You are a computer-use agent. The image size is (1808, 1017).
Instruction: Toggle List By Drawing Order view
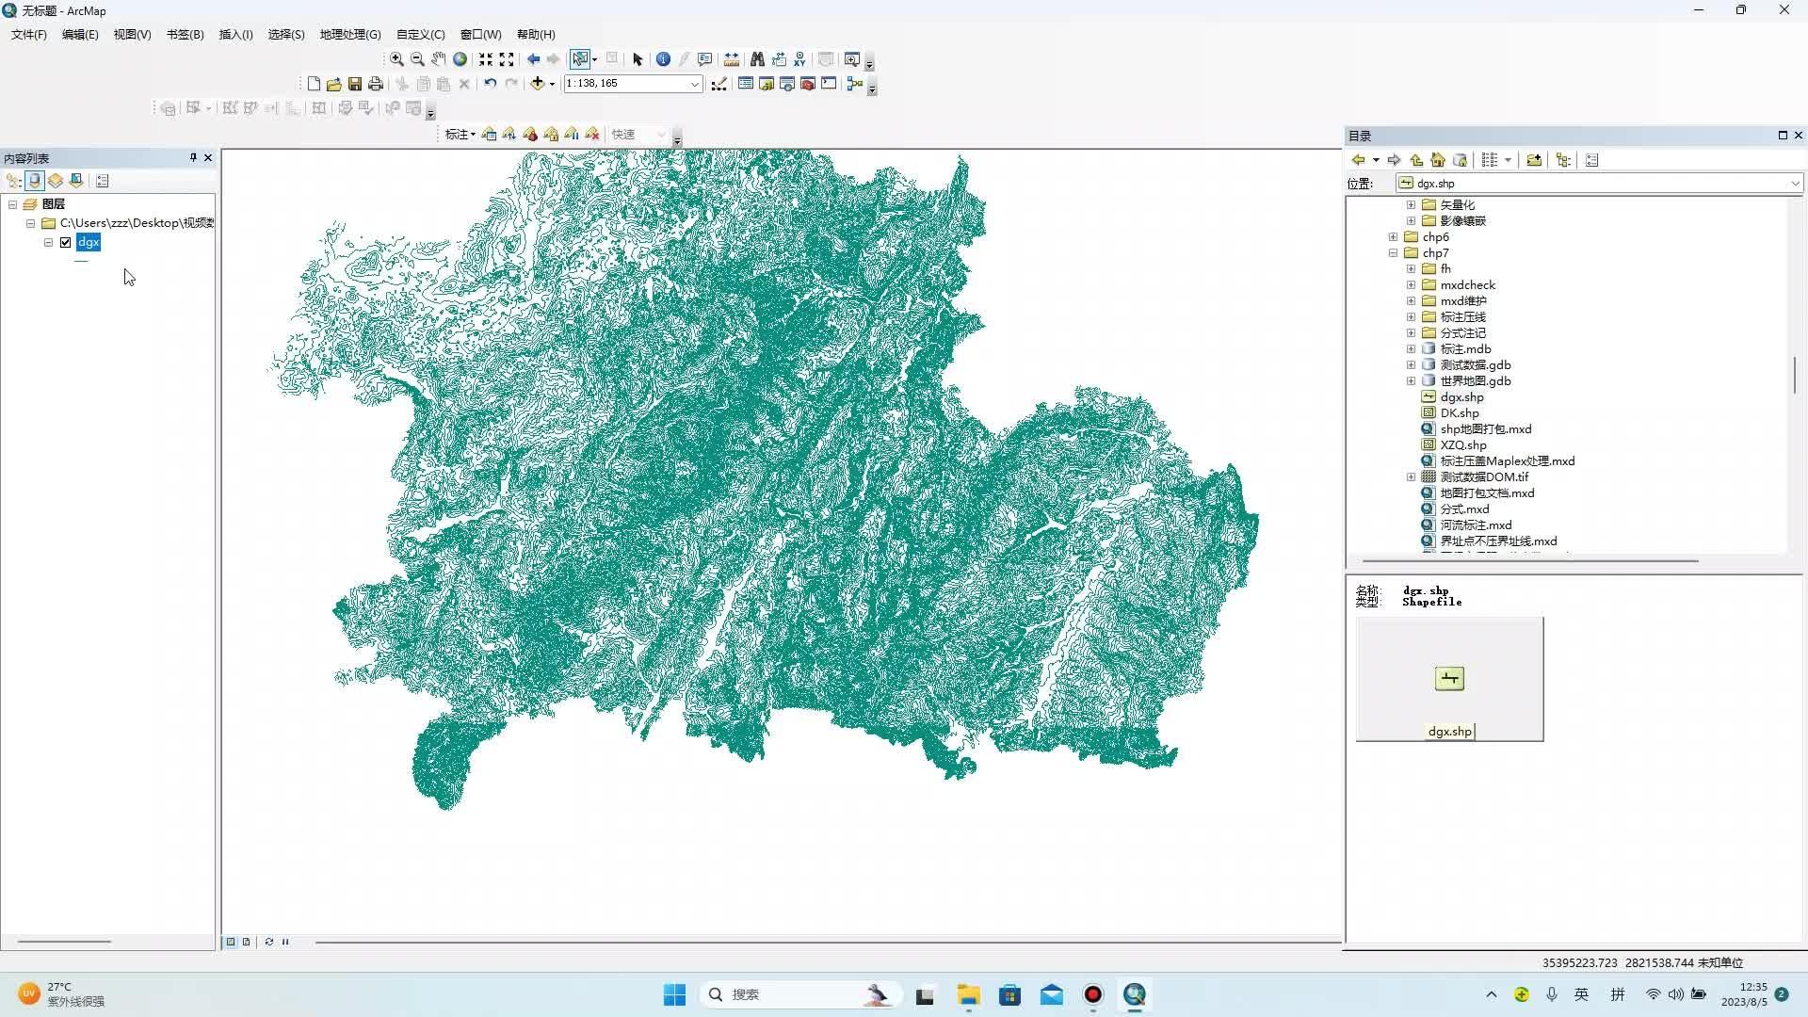(x=13, y=180)
